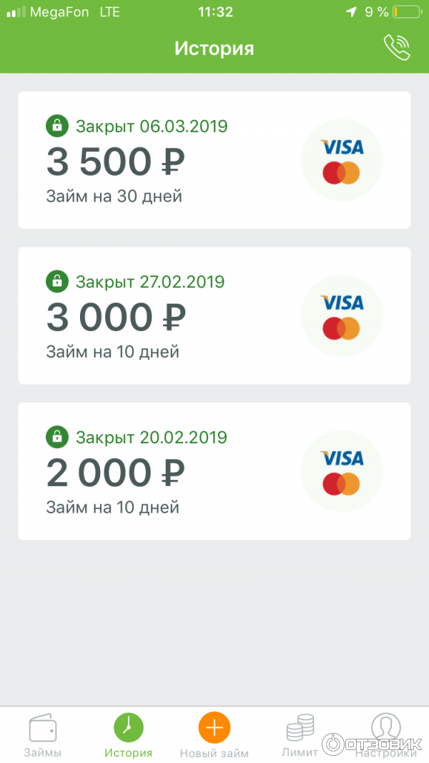Open the 2 000 ₽ loan amount
This screenshot has width=429, height=763.
(x=116, y=473)
